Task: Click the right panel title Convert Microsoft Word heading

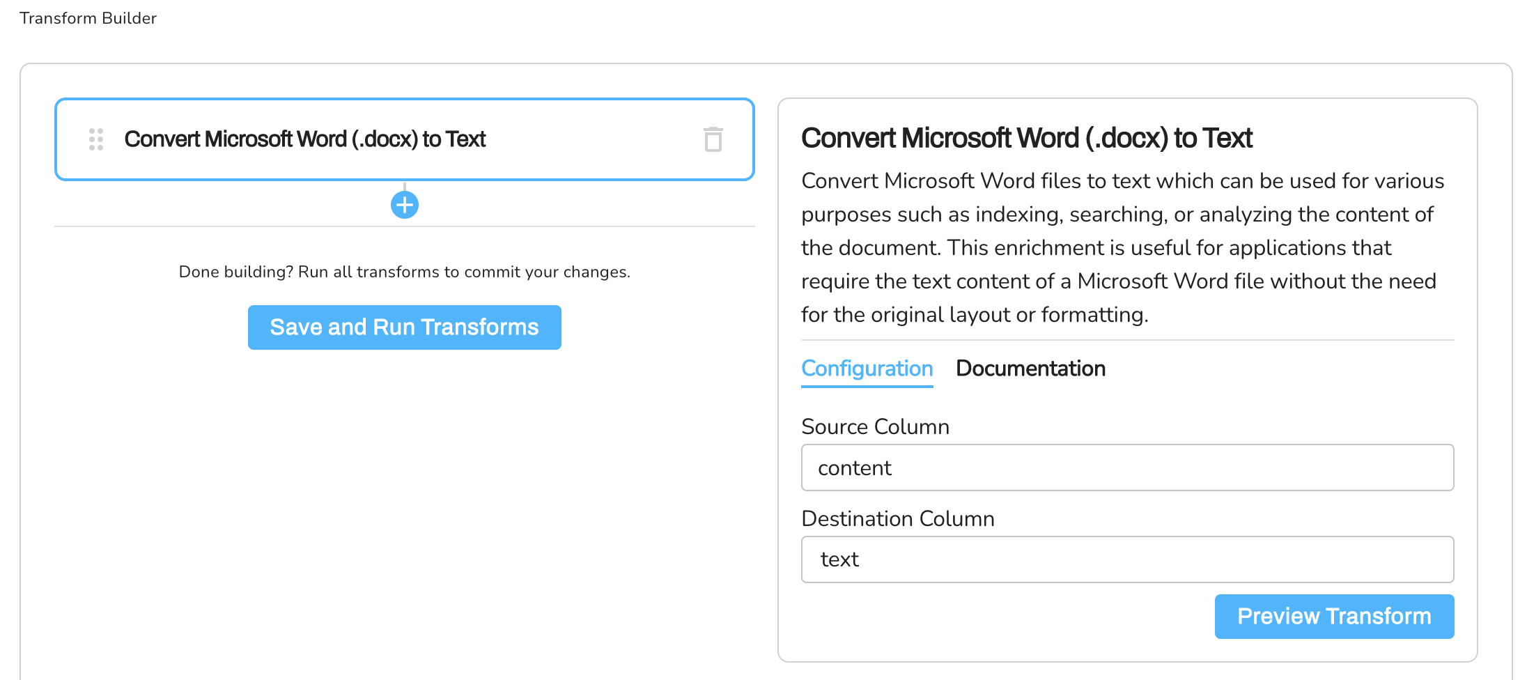Action: [x=1026, y=138]
